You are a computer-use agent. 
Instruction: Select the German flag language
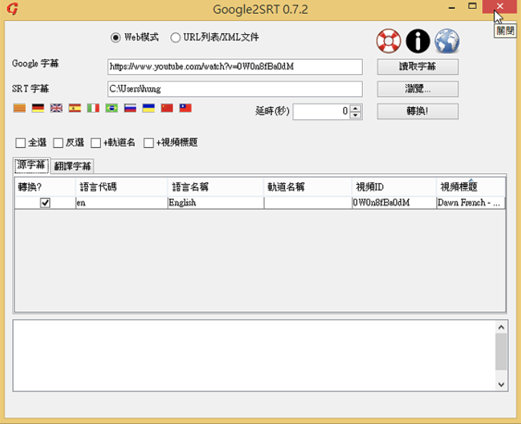[38, 108]
